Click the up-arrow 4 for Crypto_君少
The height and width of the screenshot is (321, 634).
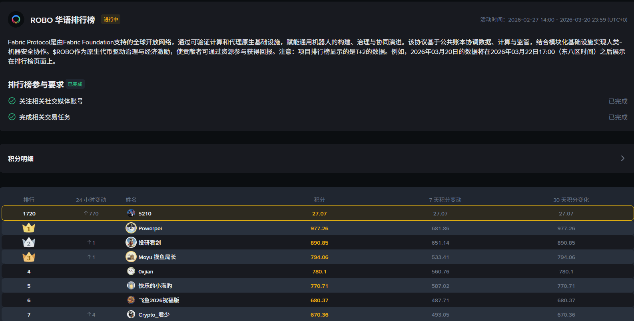tap(91, 315)
